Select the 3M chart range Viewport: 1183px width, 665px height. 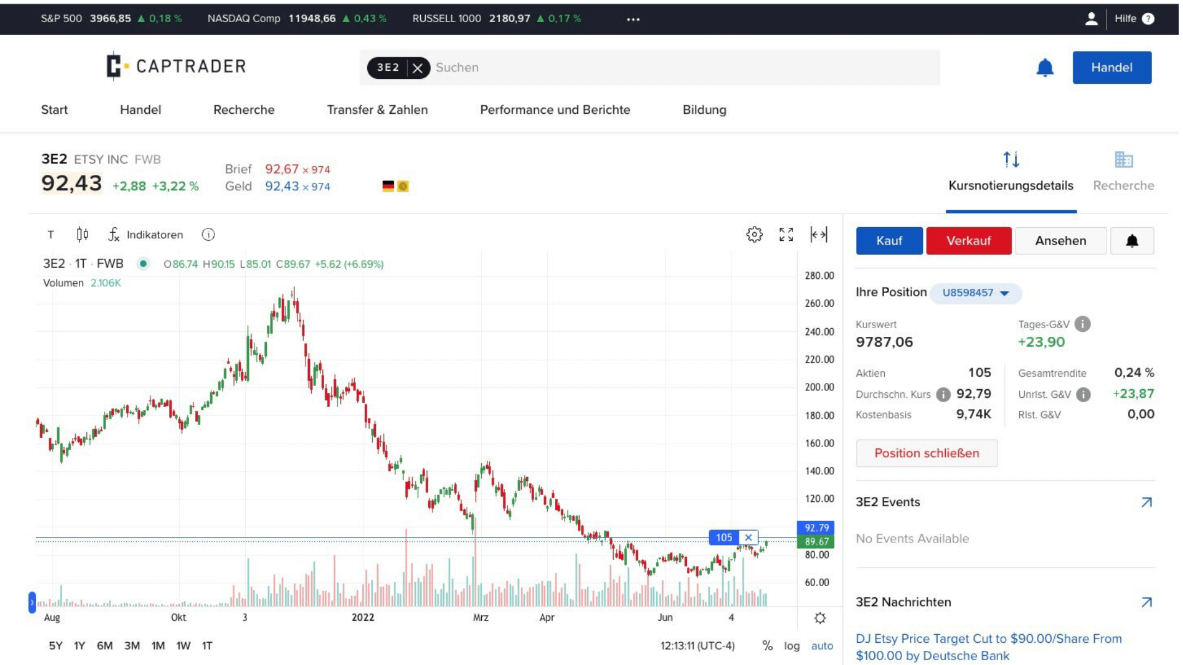pos(132,646)
